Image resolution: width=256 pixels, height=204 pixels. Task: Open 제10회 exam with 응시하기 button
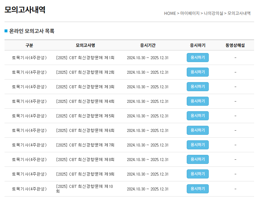(x=197, y=189)
